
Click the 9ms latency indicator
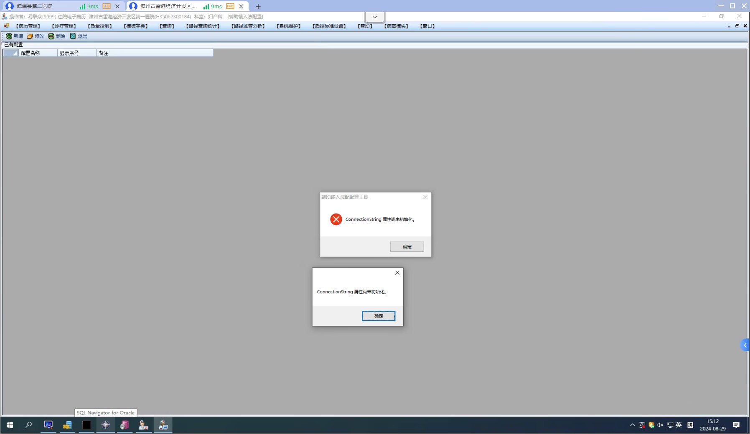213,6
